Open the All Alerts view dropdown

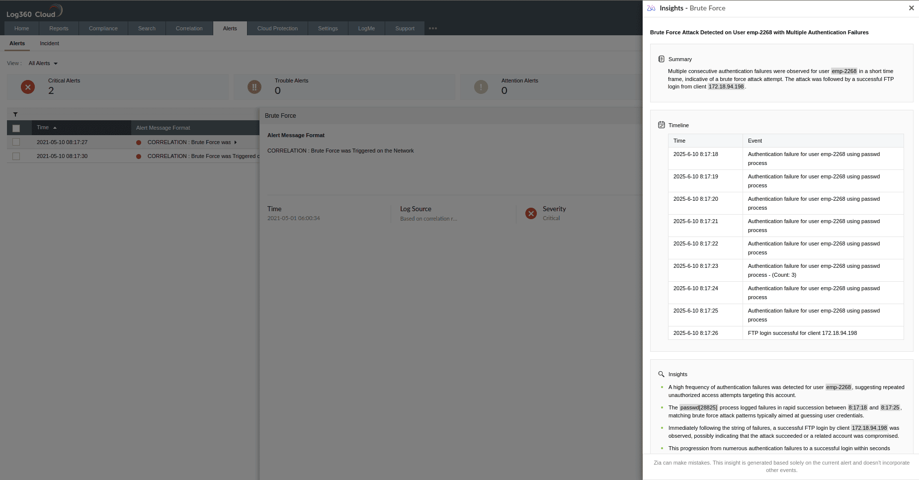click(43, 63)
